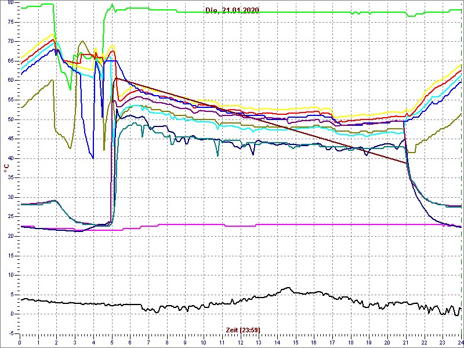Click hour 23 on the time axis
Viewport: 464px width, 348px height.
442,342
